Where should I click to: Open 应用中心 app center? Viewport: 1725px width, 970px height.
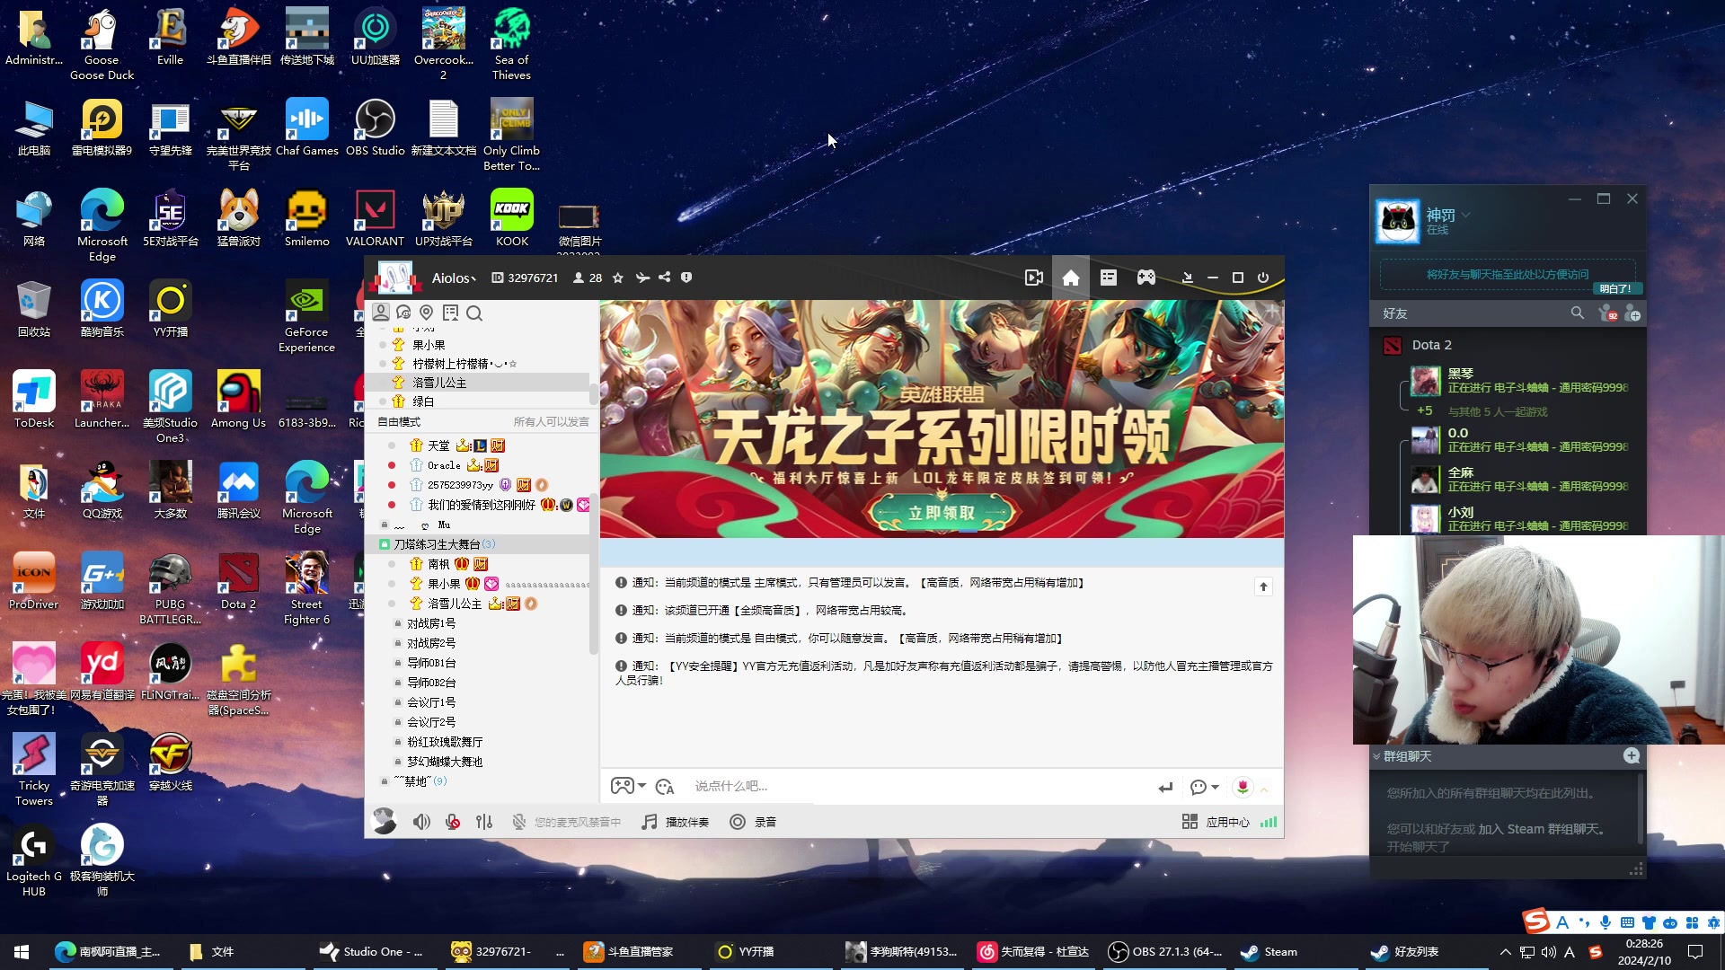pos(1216,822)
